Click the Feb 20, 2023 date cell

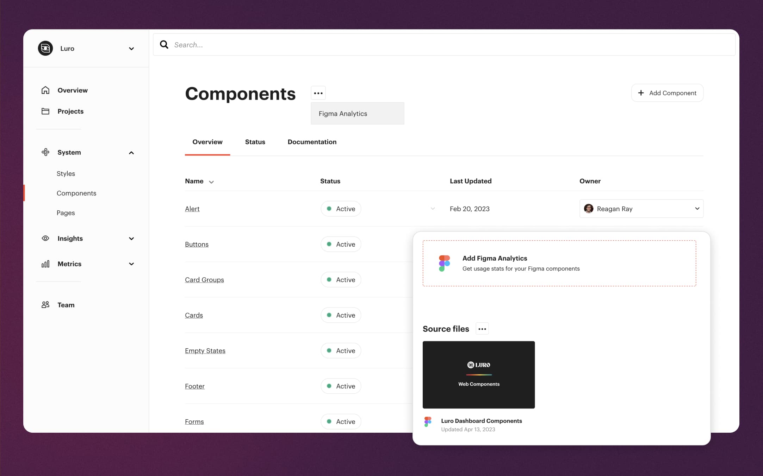470,209
